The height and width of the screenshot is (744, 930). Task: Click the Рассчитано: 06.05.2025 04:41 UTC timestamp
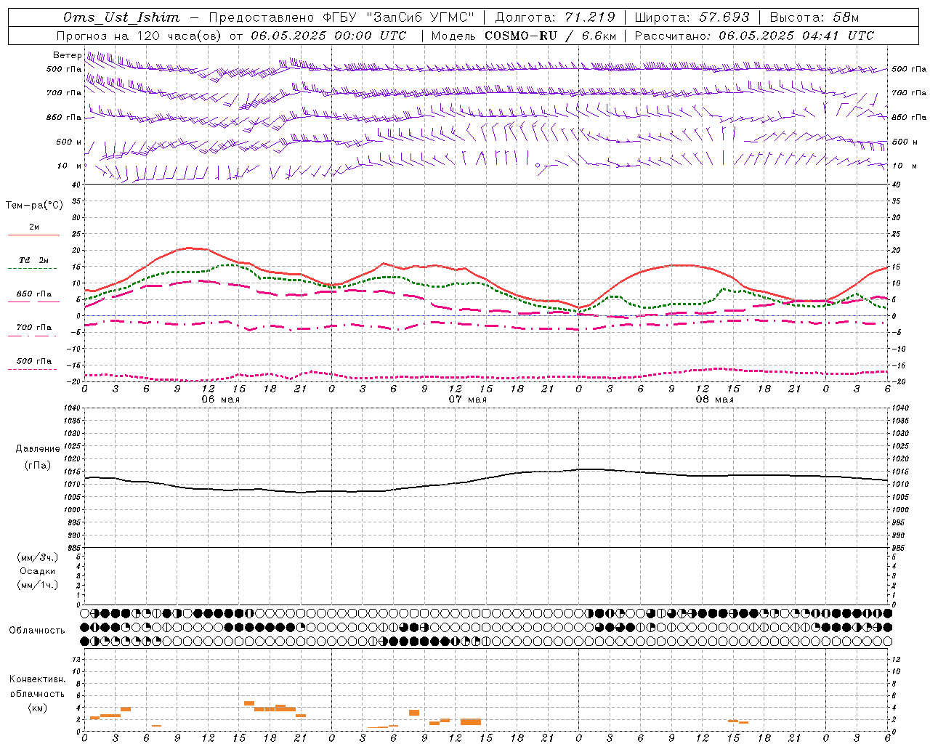point(754,36)
